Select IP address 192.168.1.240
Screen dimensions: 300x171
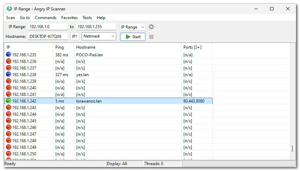click(x=24, y=88)
